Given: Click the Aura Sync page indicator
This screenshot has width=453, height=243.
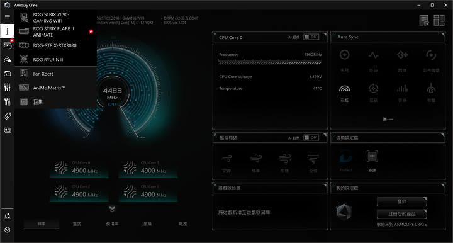Looking at the screenshot, I should (x=388, y=119).
